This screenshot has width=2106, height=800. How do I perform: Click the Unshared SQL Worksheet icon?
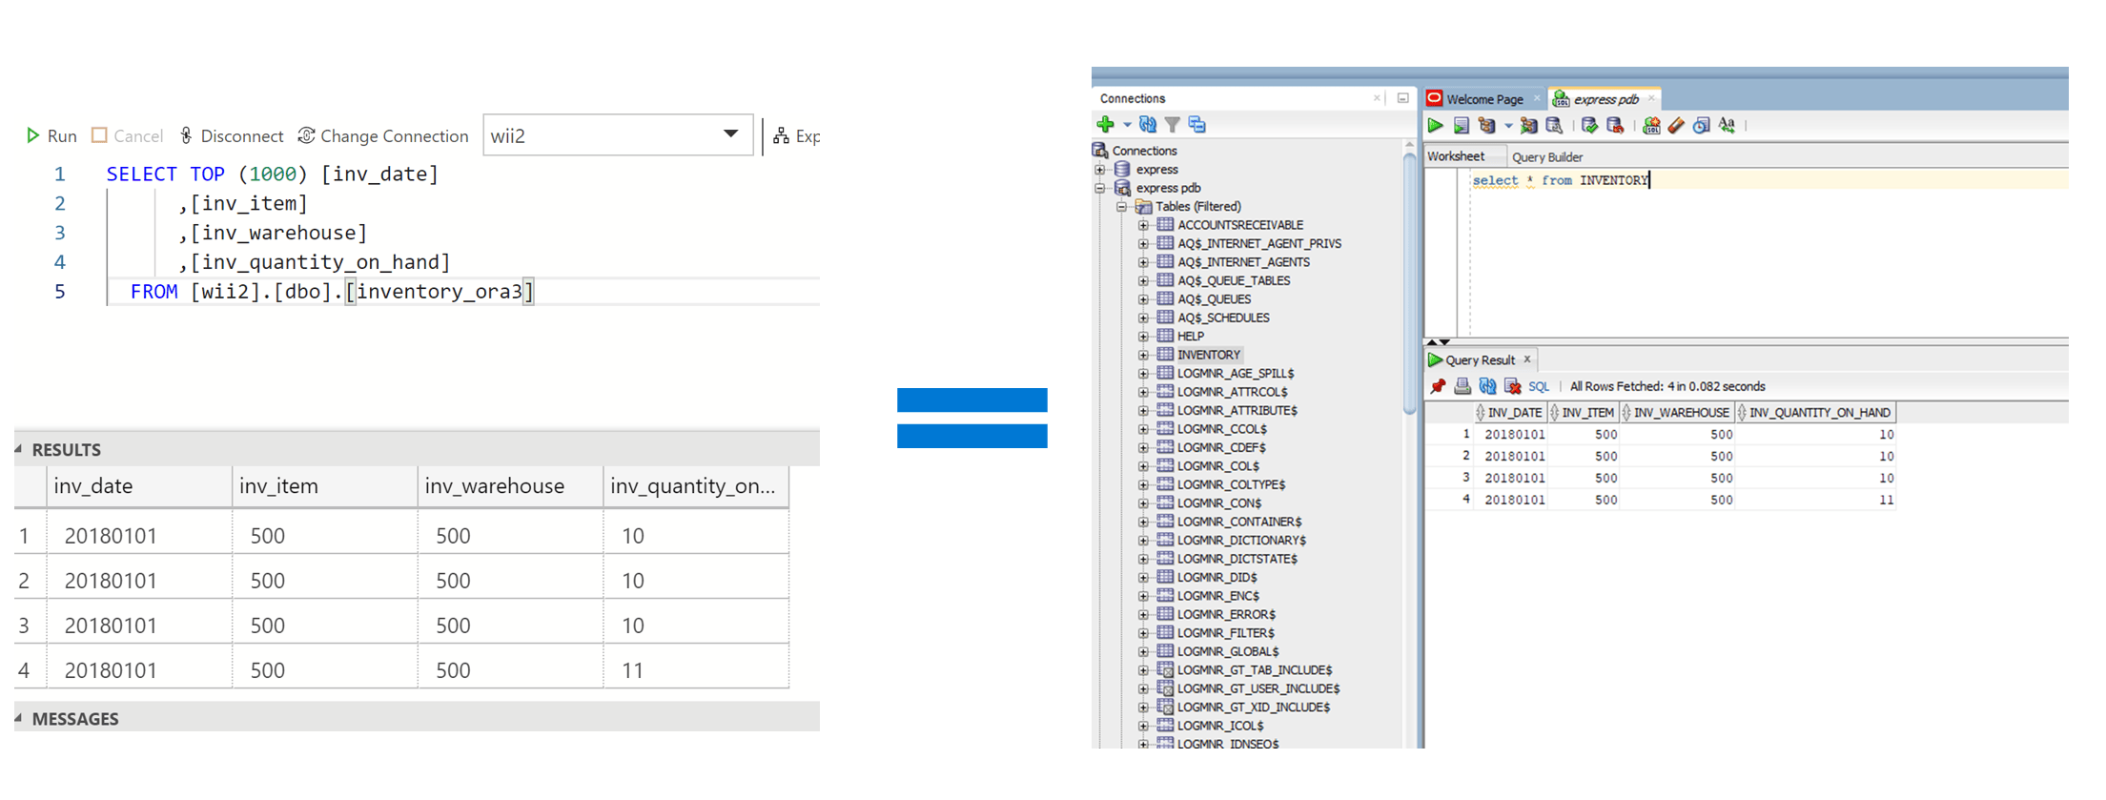1652,125
